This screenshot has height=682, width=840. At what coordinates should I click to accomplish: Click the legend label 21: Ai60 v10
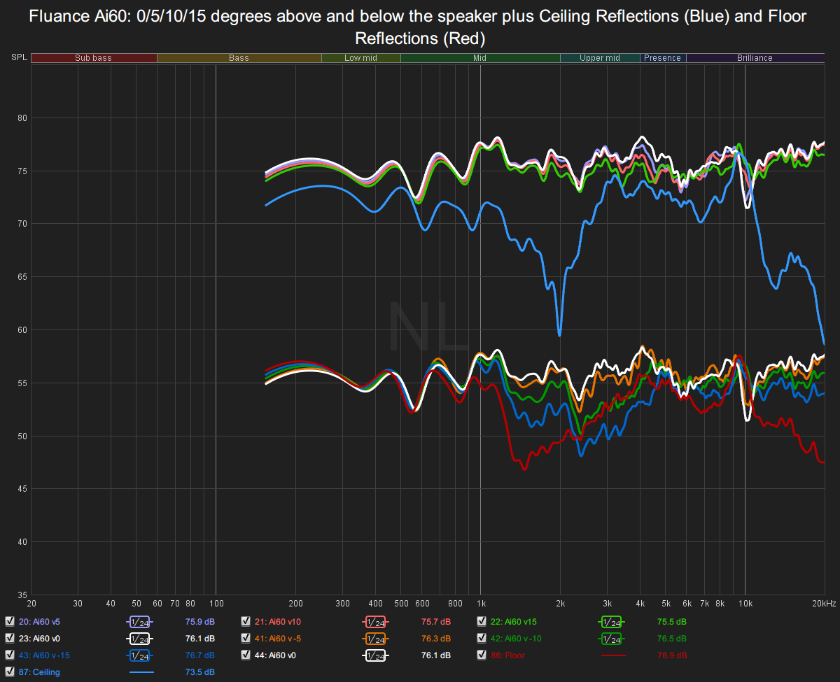[278, 621]
